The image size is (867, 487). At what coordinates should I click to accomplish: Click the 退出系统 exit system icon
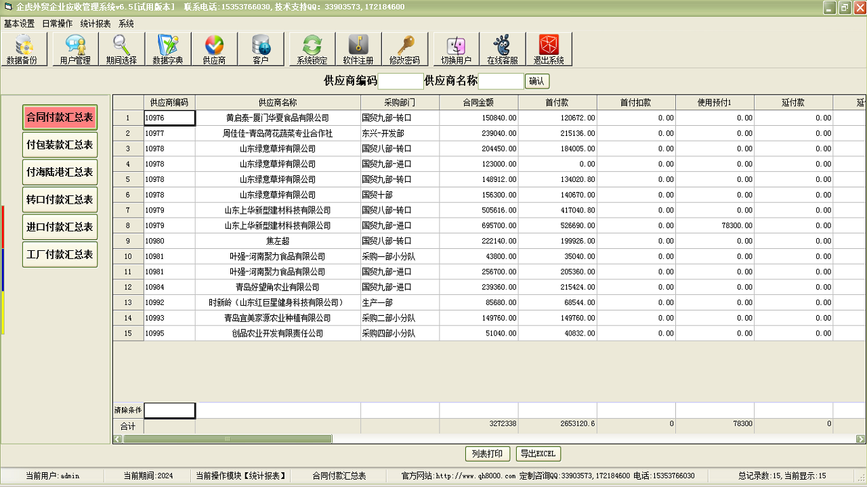pyautogui.click(x=549, y=49)
